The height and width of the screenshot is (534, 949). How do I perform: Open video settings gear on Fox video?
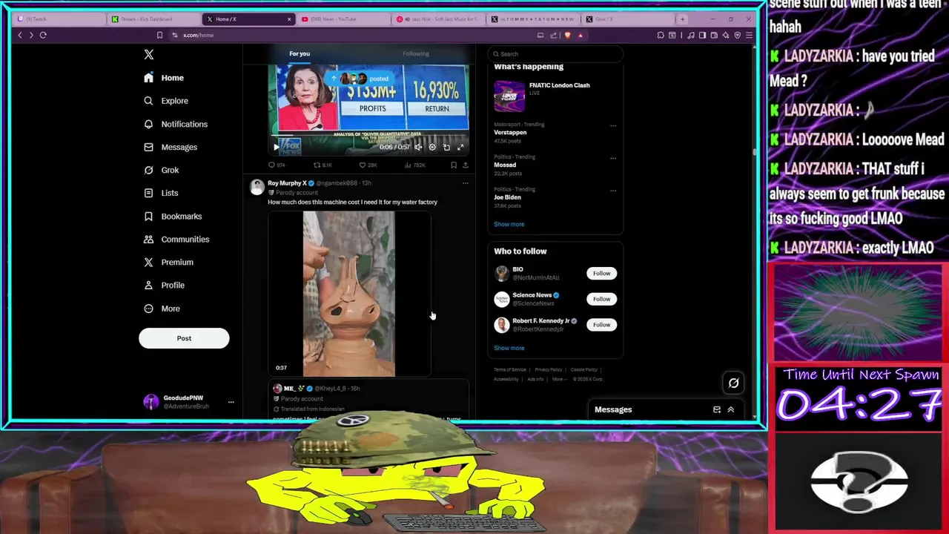click(432, 147)
